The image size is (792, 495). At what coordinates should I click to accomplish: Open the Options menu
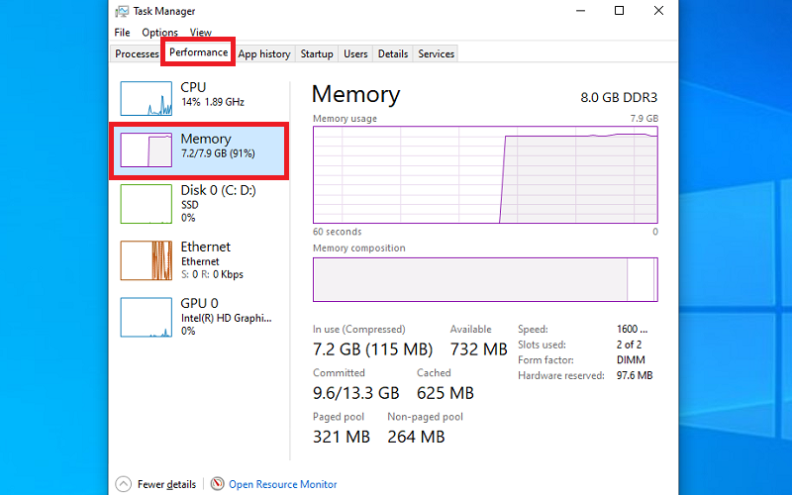(159, 33)
